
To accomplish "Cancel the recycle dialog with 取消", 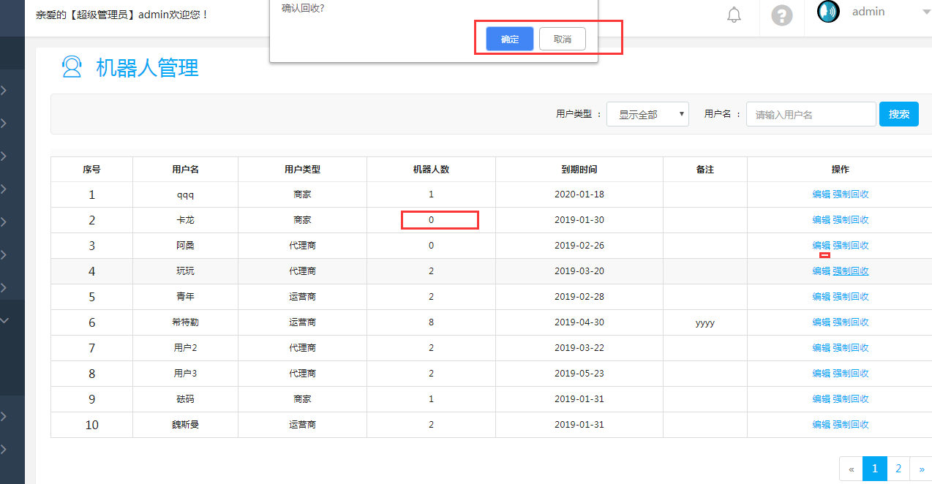I will [562, 39].
